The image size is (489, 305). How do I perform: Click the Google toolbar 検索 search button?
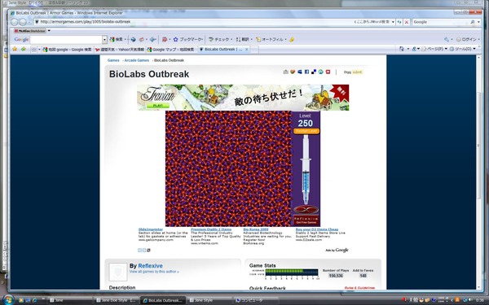[x=117, y=40]
